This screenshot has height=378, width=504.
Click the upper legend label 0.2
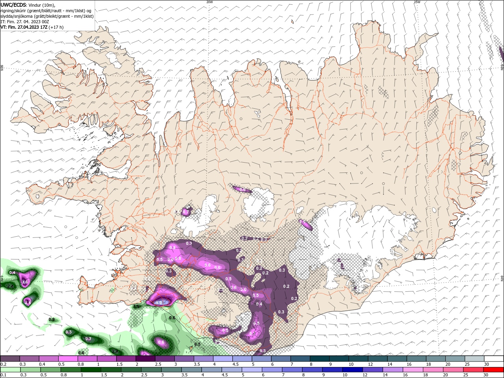(3, 364)
